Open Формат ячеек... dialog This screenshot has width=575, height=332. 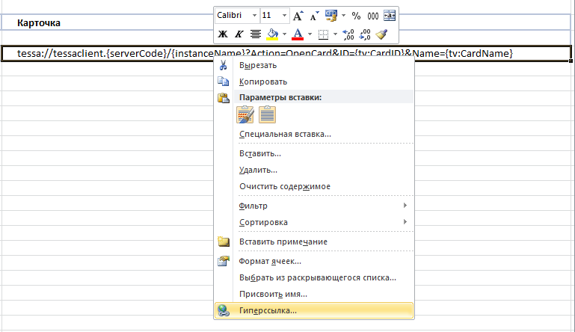(x=269, y=261)
